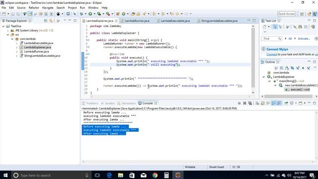Open the Run button dropdown arrow

[94, 14]
